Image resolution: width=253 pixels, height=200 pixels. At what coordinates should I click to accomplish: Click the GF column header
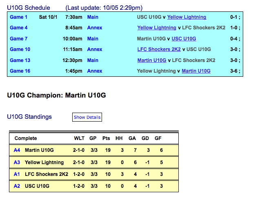[x=158, y=138]
